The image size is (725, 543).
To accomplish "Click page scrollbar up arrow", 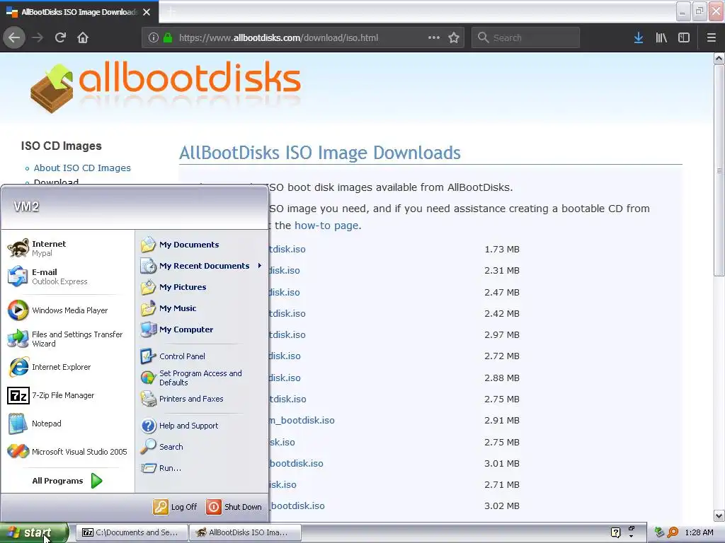I will click(x=719, y=59).
